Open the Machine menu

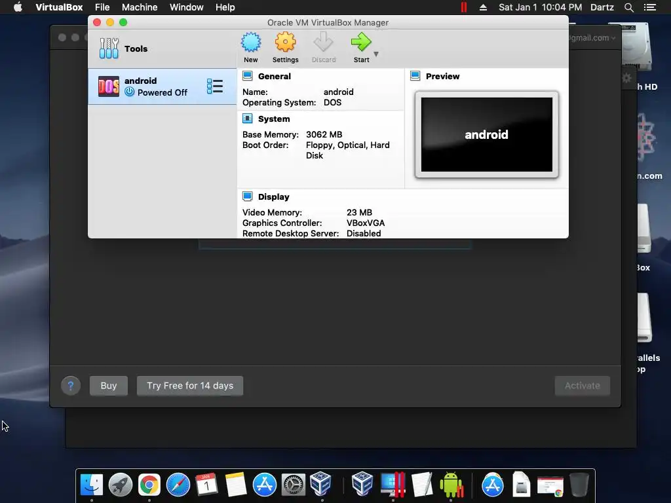tap(140, 7)
